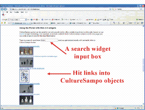Open the File menu
145x110 pixels.
pyautogui.click(x=3, y=12)
